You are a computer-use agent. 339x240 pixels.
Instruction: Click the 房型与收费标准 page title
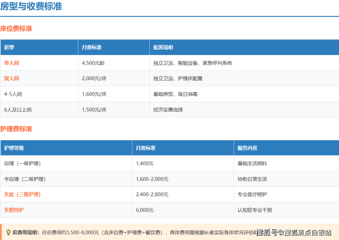(31, 7)
